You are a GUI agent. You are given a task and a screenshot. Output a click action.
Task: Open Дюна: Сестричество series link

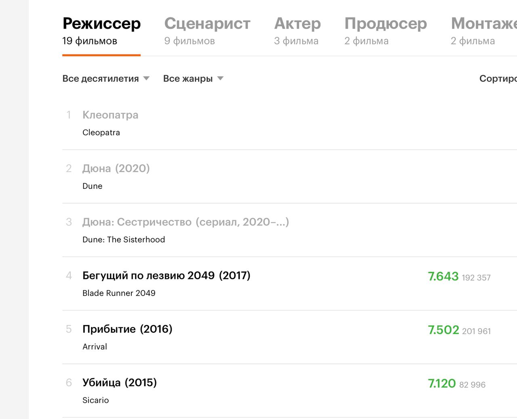pyautogui.click(x=186, y=222)
